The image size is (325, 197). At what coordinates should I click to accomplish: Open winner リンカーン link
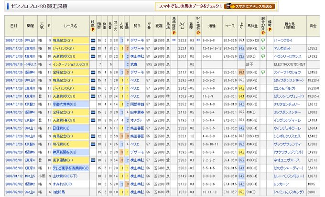(281, 184)
